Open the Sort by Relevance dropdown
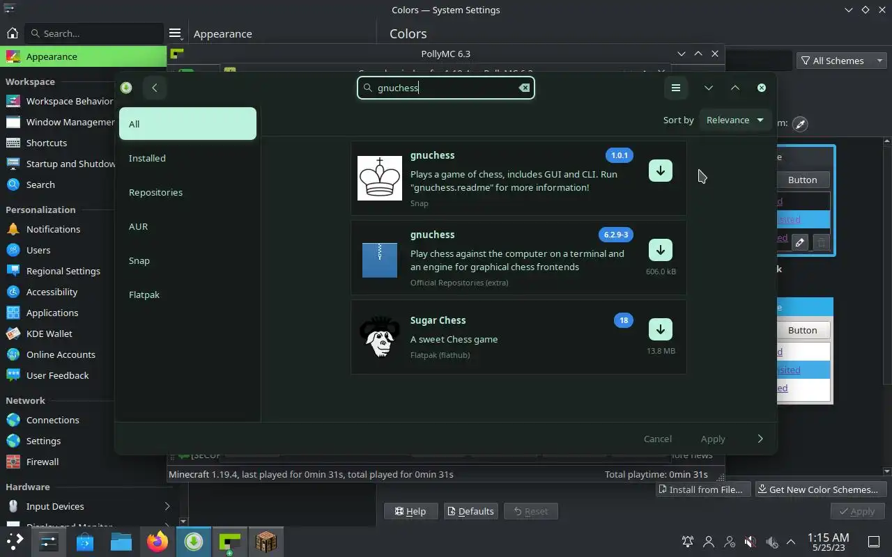The width and height of the screenshot is (892, 557). (735, 120)
